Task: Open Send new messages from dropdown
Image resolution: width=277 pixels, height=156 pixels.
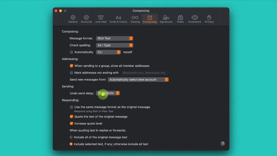Action: point(138,80)
